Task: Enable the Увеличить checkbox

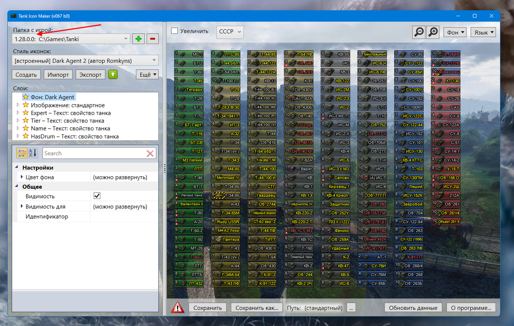Action: click(x=175, y=30)
